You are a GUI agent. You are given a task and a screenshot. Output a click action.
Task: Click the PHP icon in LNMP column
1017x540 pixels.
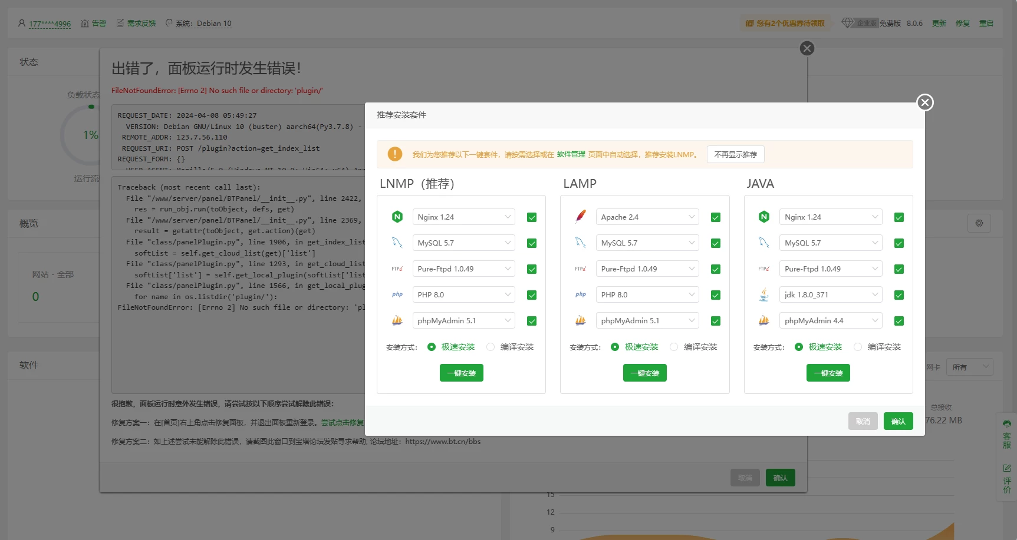tap(397, 294)
